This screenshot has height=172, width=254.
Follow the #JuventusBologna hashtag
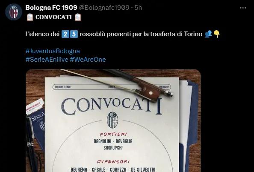[x=53, y=51]
